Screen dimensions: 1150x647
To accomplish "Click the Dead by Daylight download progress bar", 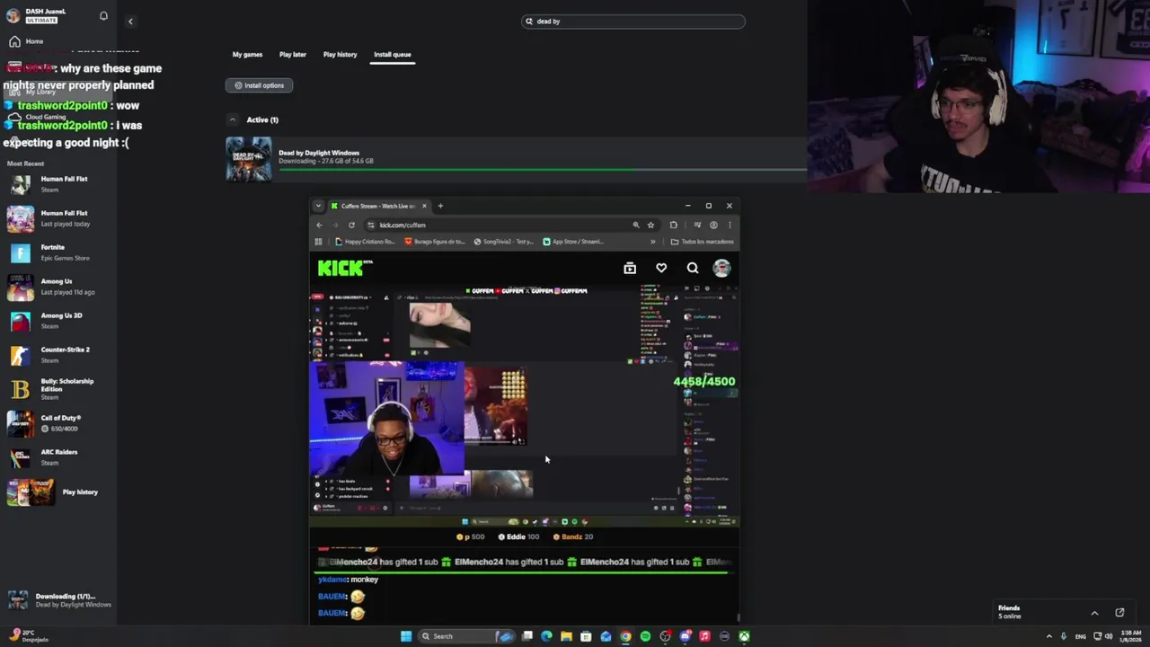I will tap(543, 169).
